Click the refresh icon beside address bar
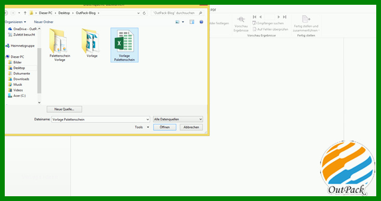Image resolution: width=381 pixels, height=201 pixels. click(144, 13)
